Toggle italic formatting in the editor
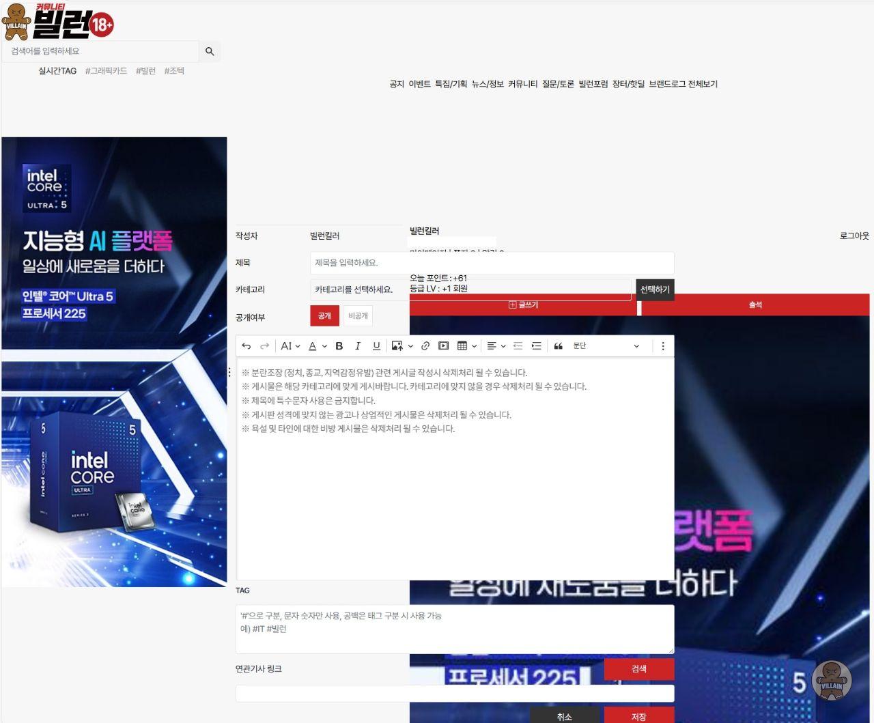 click(x=357, y=346)
